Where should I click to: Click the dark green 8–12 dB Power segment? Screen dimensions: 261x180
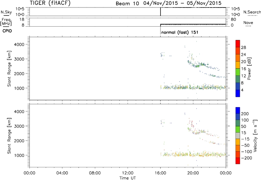(238, 79)
